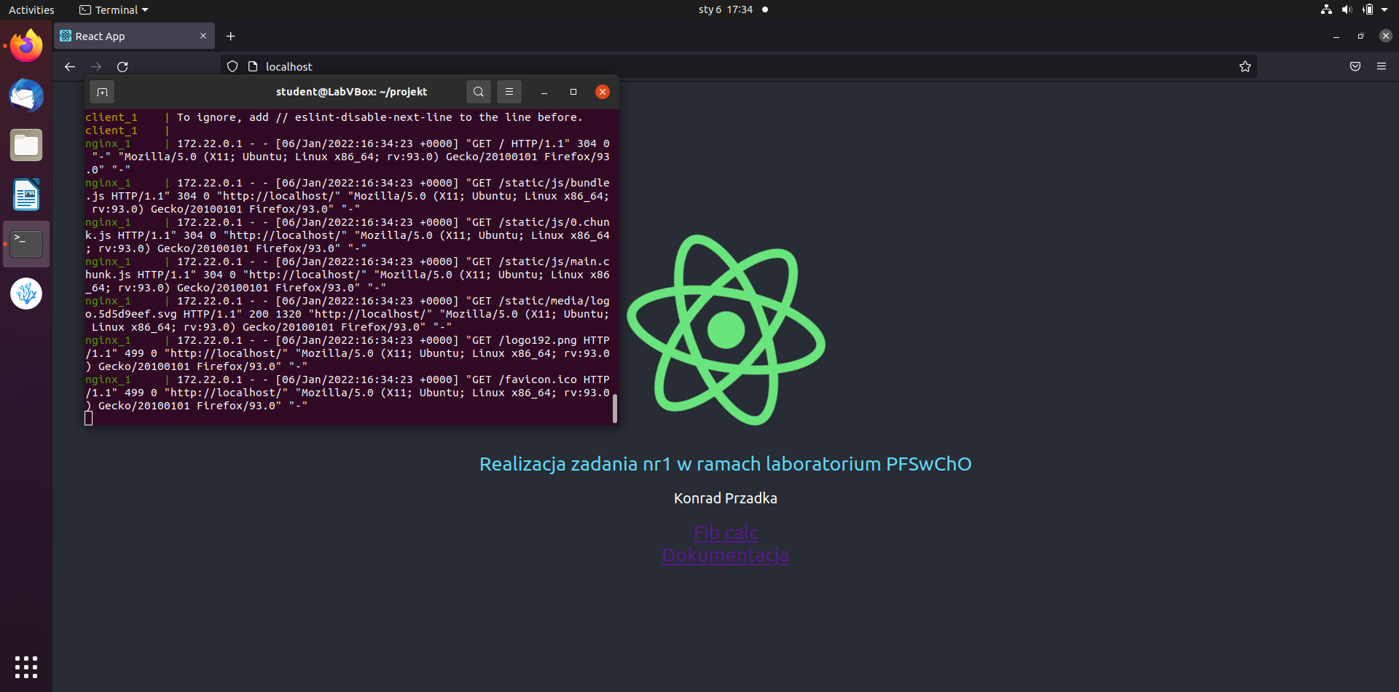
Task: Select the React App browser tab
Action: [x=134, y=36]
